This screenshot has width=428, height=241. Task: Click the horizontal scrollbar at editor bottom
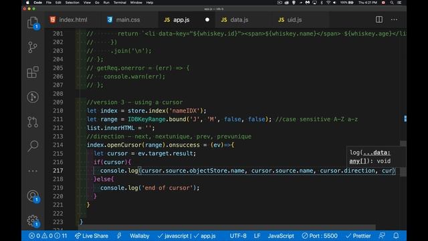tap(227, 228)
